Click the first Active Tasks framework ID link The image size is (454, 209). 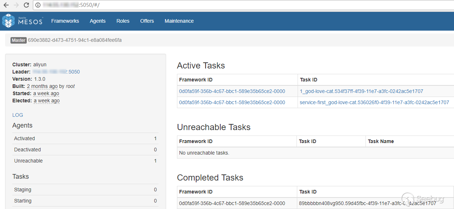point(232,91)
